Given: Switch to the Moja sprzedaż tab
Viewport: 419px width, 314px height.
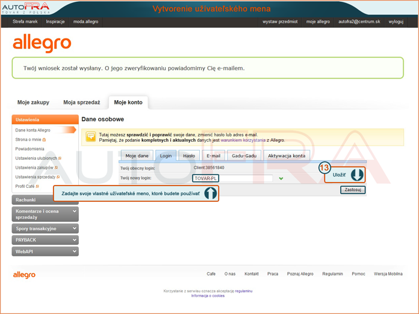Looking at the screenshot, I should 82,102.
